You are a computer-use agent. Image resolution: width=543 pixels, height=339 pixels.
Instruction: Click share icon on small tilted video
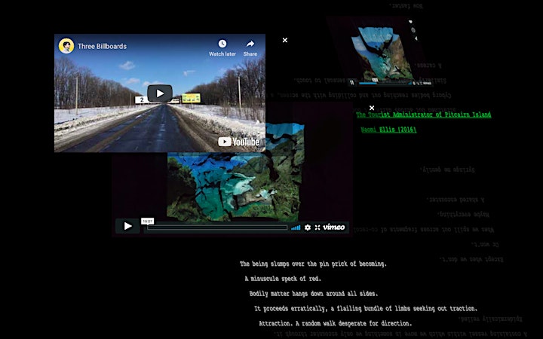pyautogui.click(x=416, y=38)
